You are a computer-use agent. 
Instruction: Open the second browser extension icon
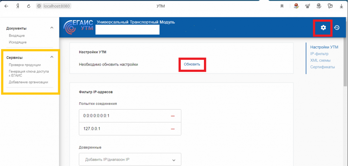pos(307,6)
